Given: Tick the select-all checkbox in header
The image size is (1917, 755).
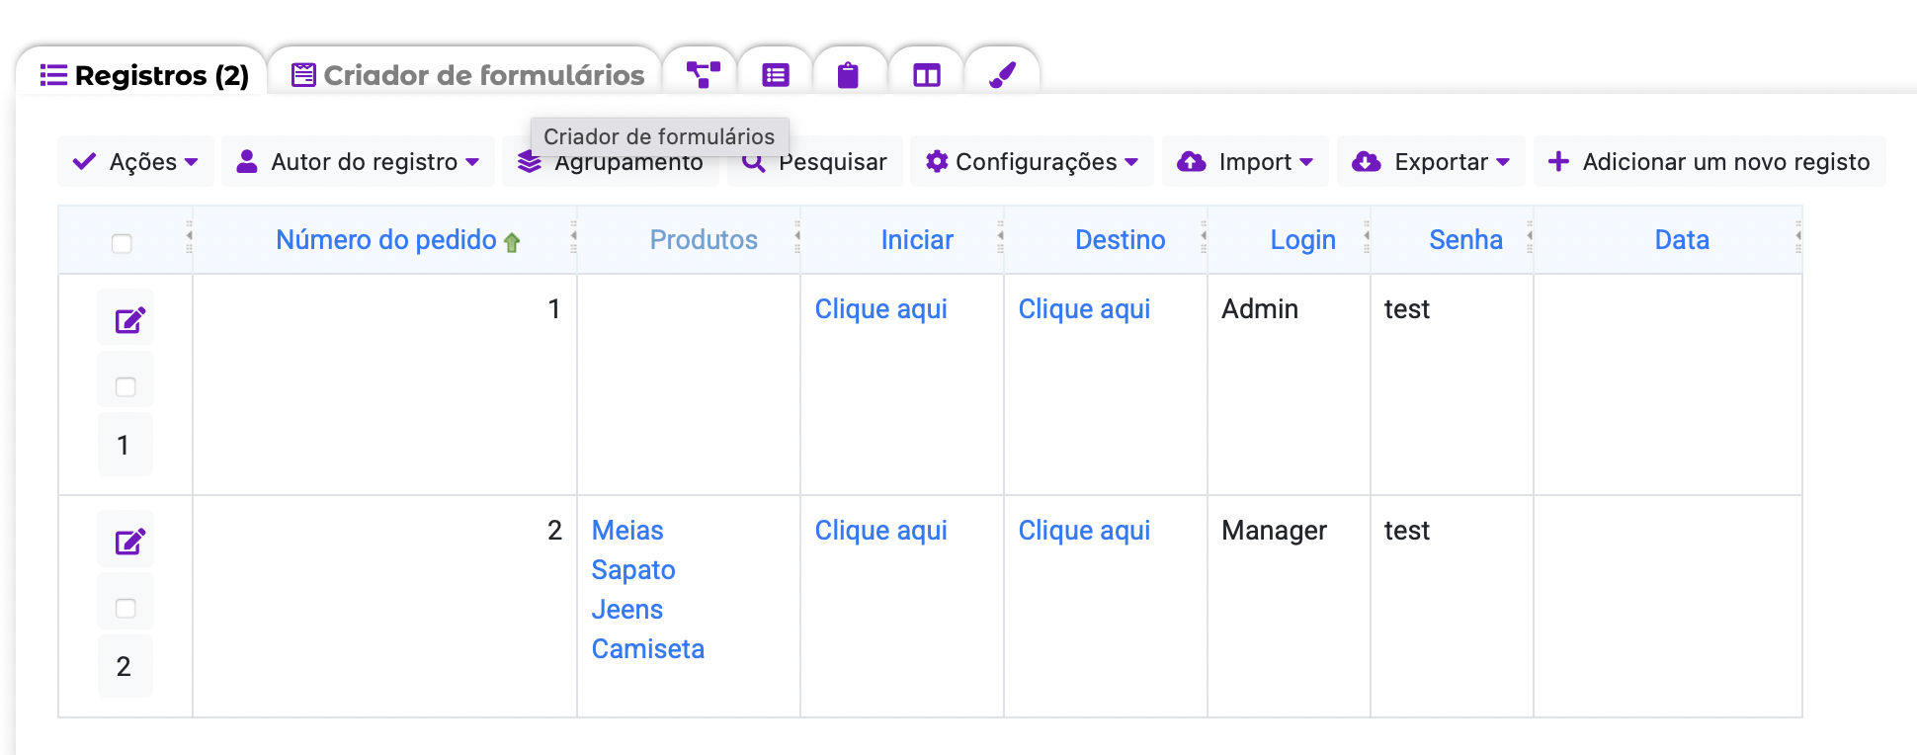Looking at the screenshot, I should [x=122, y=243].
